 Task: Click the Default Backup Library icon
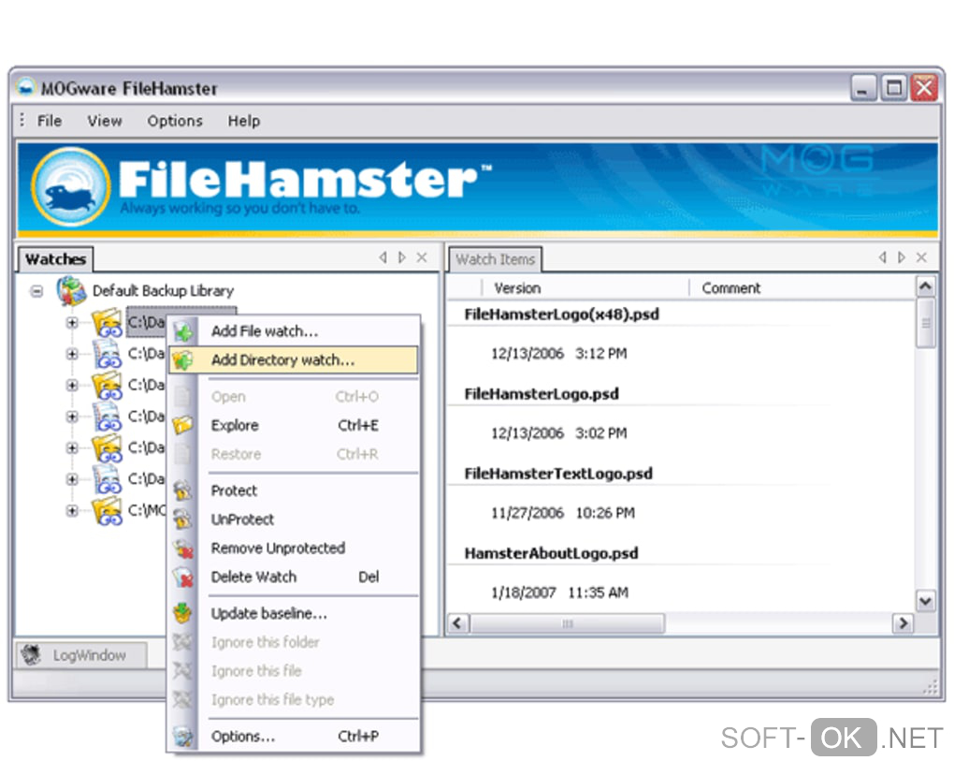tap(71, 290)
